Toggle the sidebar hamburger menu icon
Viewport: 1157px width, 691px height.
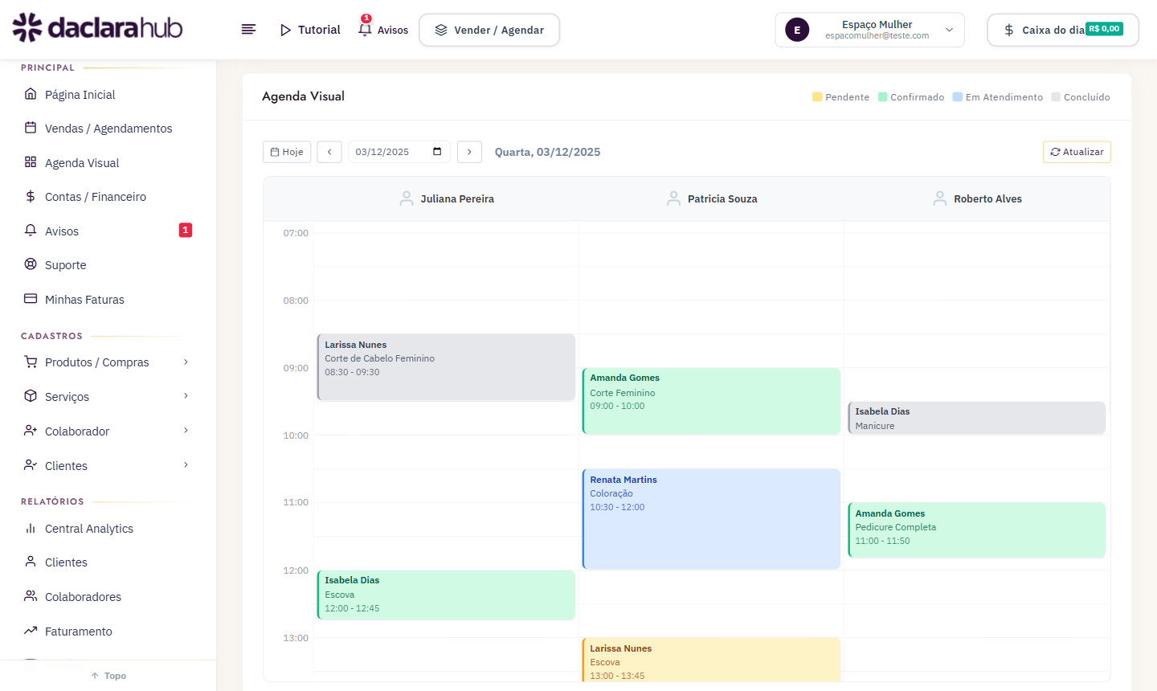click(x=249, y=30)
